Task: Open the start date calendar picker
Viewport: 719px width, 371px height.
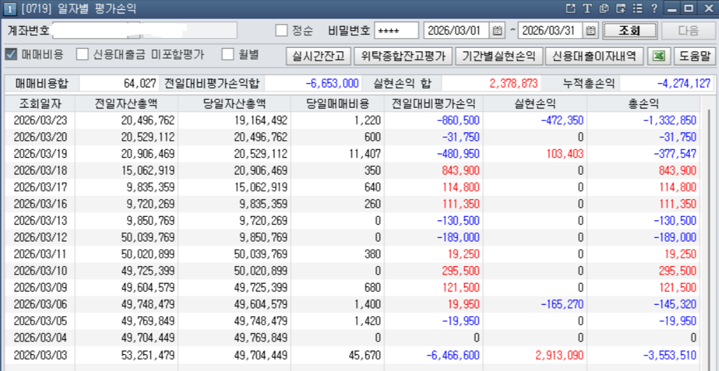Action: [x=498, y=31]
